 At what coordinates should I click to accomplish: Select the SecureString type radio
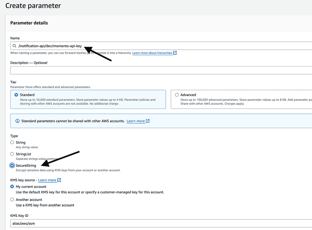click(12, 165)
